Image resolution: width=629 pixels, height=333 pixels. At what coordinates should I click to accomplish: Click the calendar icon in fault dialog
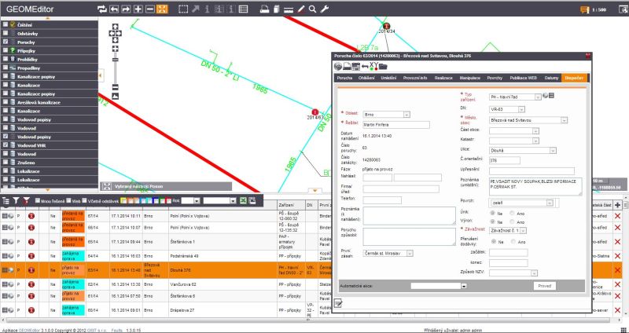point(355,67)
